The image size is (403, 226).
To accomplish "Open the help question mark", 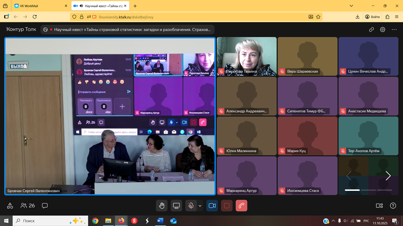I will pos(393,206).
